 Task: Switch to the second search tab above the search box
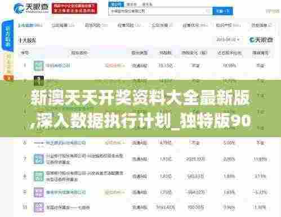[131, 4]
